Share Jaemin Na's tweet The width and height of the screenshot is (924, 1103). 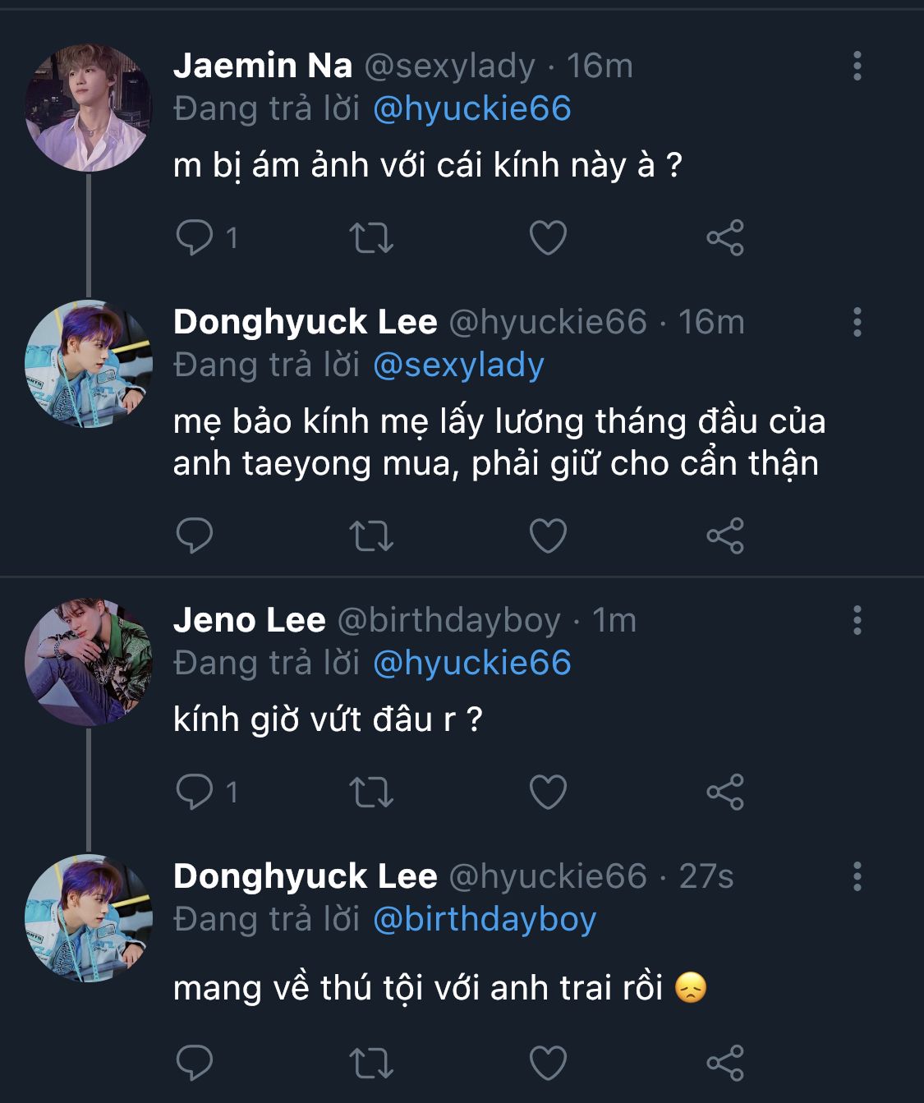point(725,238)
